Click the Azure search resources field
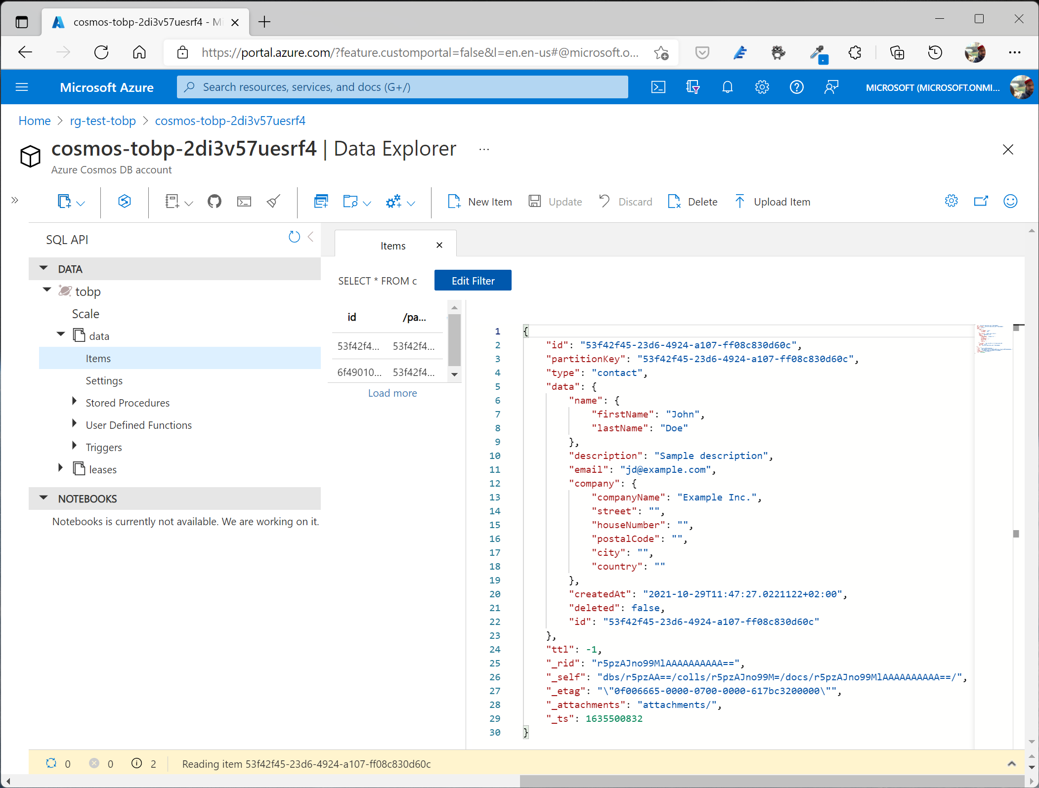 coord(402,87)
